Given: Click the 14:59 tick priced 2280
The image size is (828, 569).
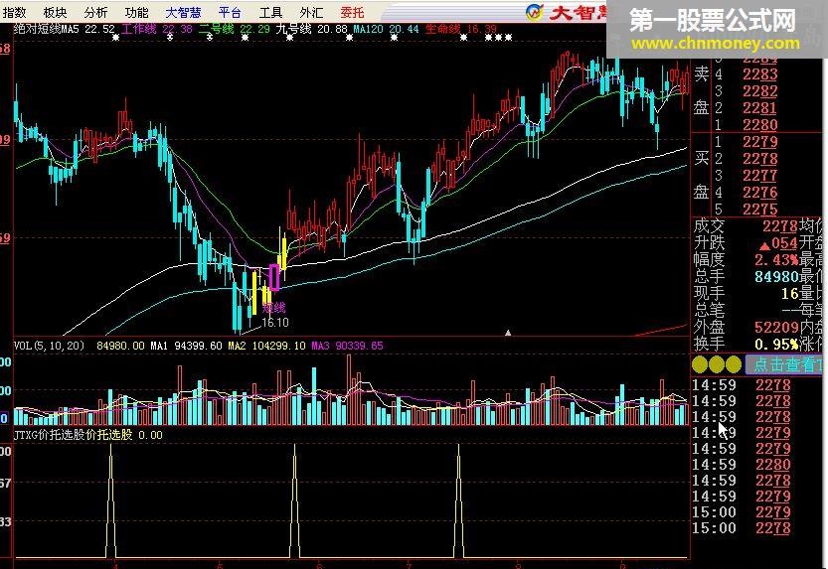Looking at the screenshot, I should point(742,465).
